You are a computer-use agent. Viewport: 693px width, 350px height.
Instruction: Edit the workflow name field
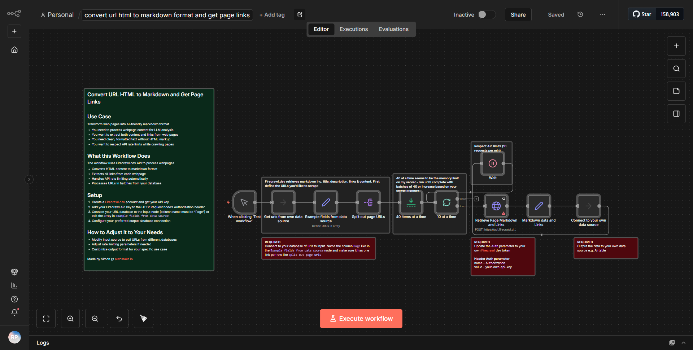tap(167, 15)
